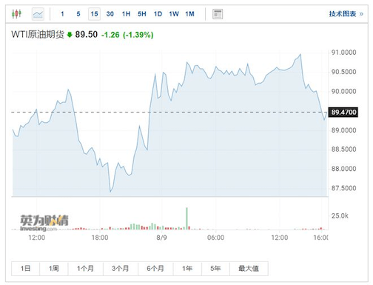Image resolution: width=373 pixels, height=285 pixels.
Task: Select the 5 minute interval
Action: [x=78, y=14]
